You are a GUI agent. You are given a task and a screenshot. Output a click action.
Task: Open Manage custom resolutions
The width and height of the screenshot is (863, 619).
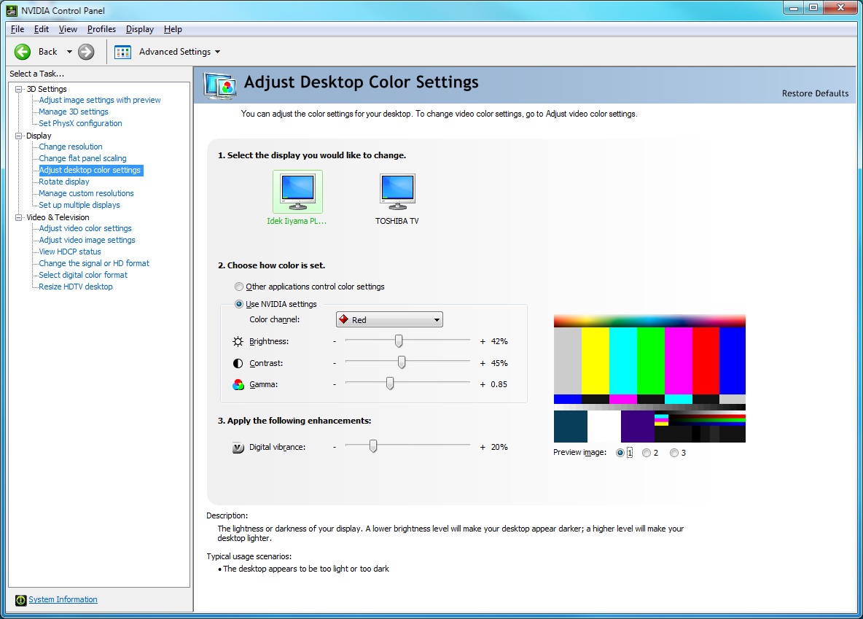(x=87, y=193)
